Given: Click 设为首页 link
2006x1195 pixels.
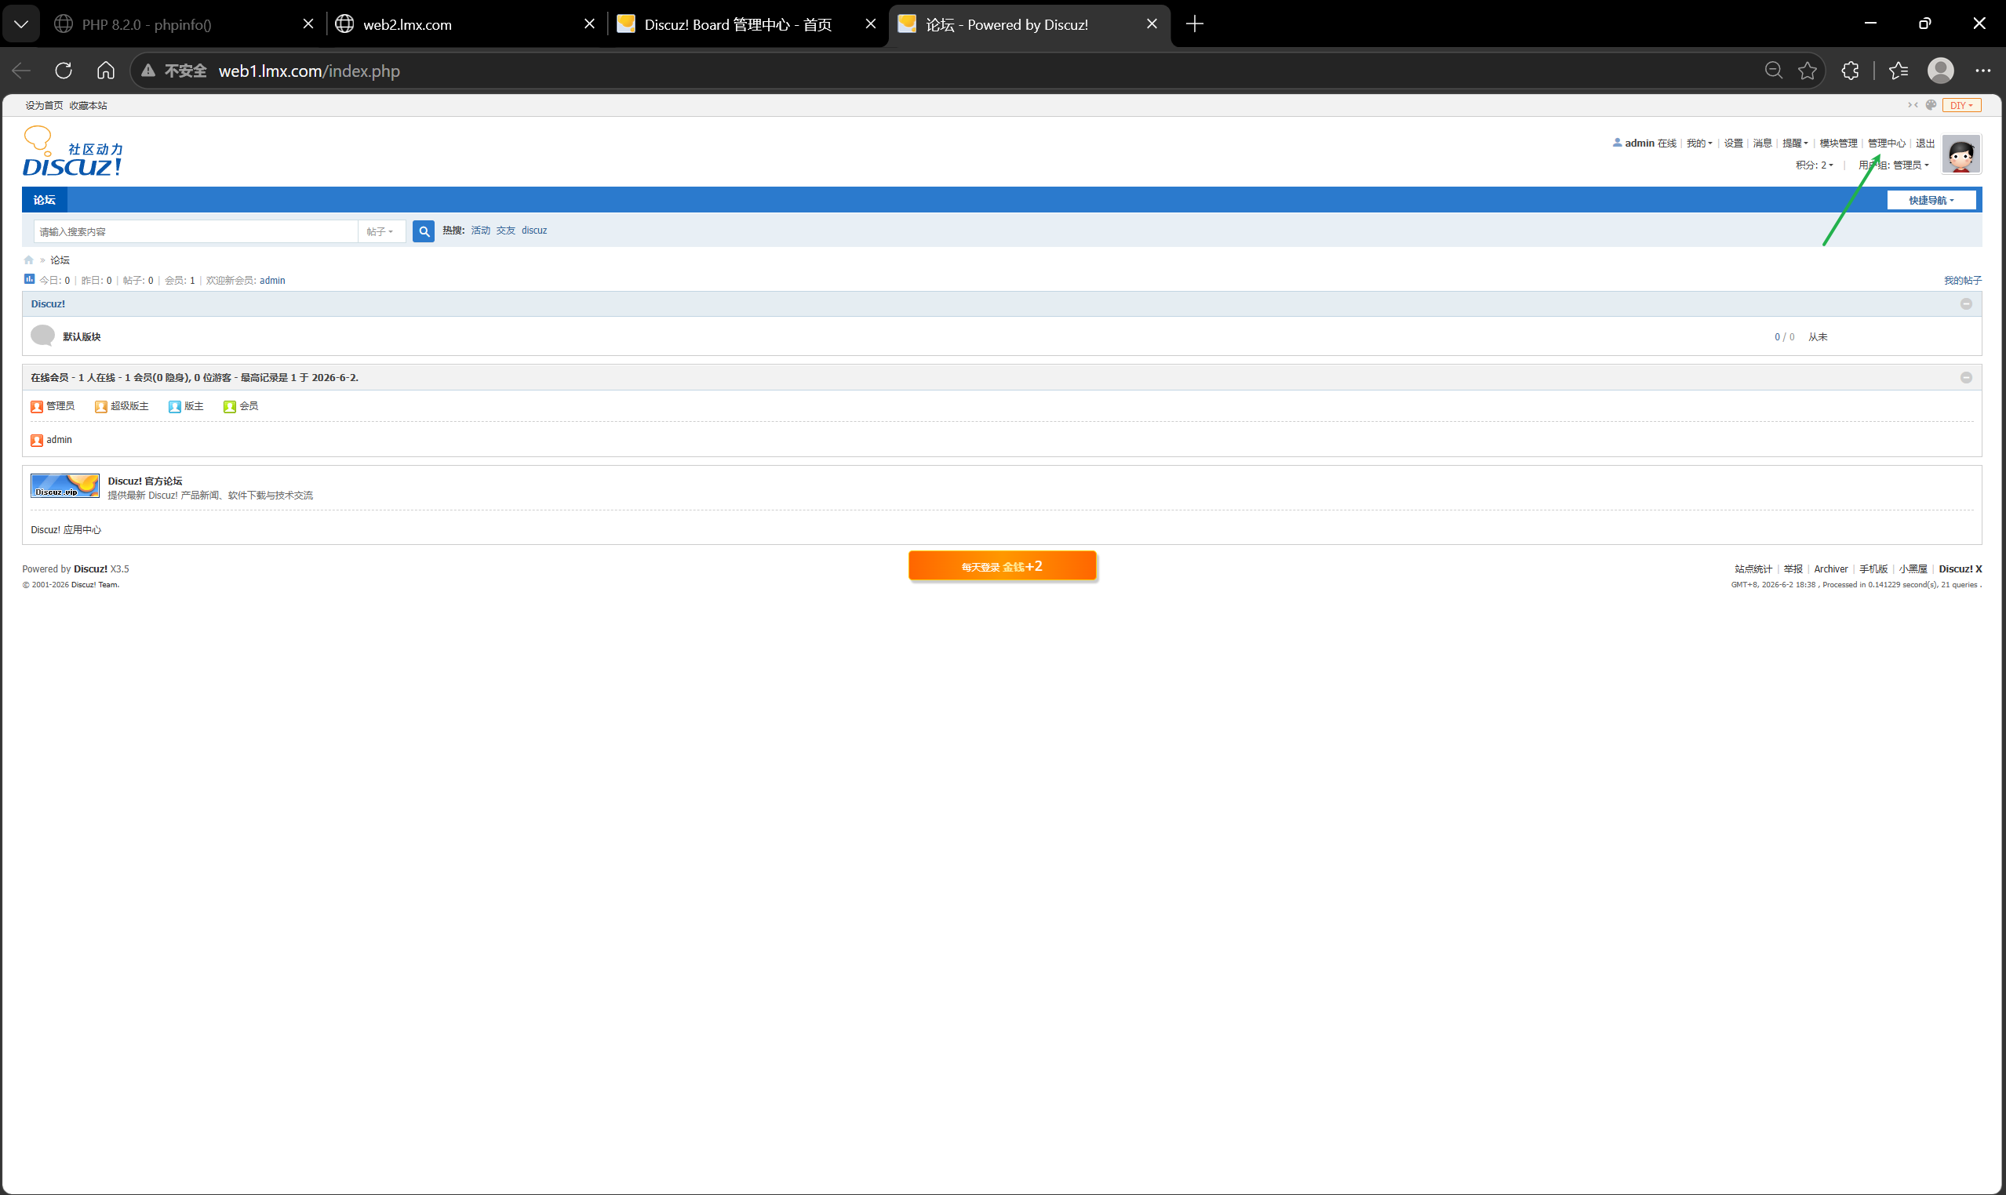Looking at the screenshot, I should (x=43, y=106).
